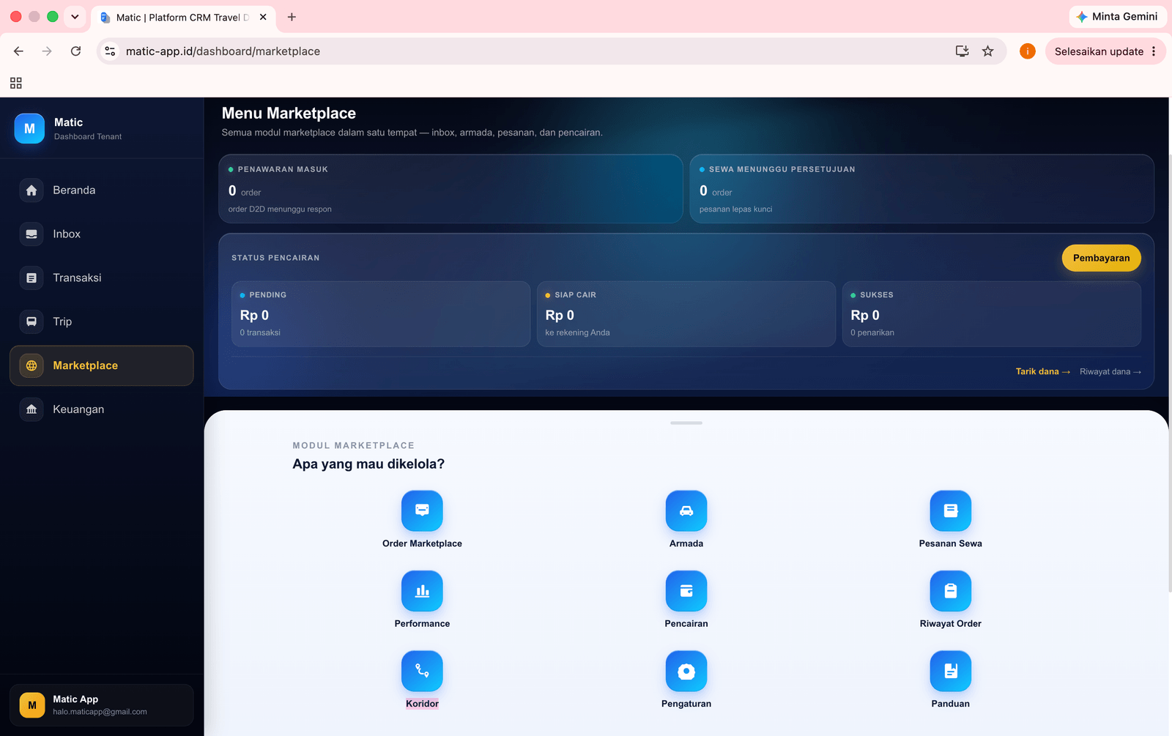This screenshot has width=1172, height=736.
Task: Click the drag handle atop module sheet
Action: [686, 423]
